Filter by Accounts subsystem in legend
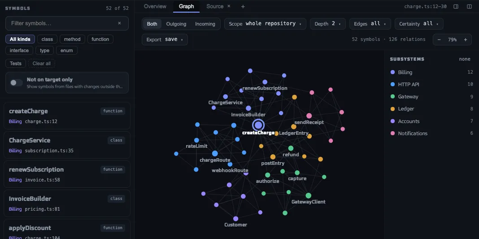 (431, 121)
